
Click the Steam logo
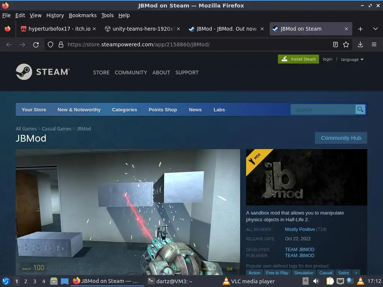(x=43, y=72)
